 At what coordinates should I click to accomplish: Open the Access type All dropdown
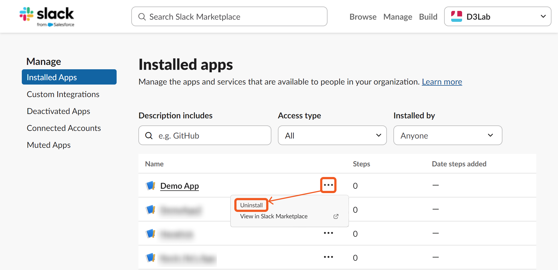(332, 136)
